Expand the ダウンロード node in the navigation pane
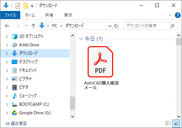The width and height of the screenshot is (182, 128). click(x=7, y=53)
